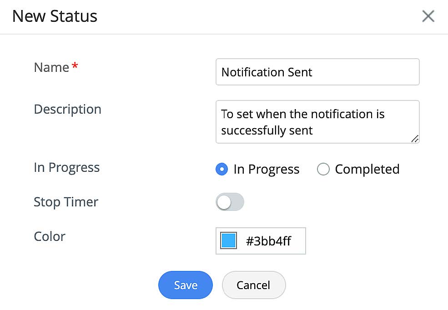Open the blue color swatch picker
The width and height of the screenshot is (448, 310).
coord(228,240)
